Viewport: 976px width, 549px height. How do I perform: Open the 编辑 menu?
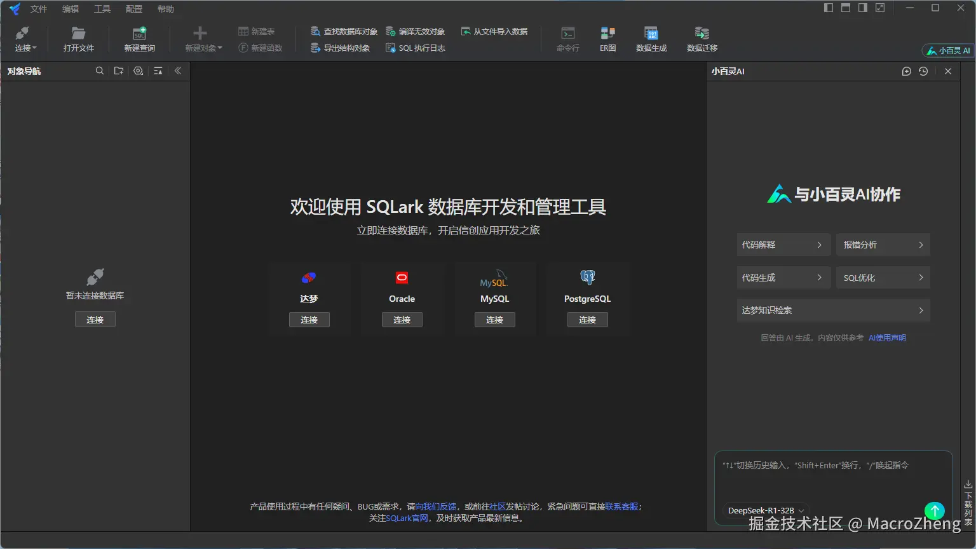pos(71,9)
